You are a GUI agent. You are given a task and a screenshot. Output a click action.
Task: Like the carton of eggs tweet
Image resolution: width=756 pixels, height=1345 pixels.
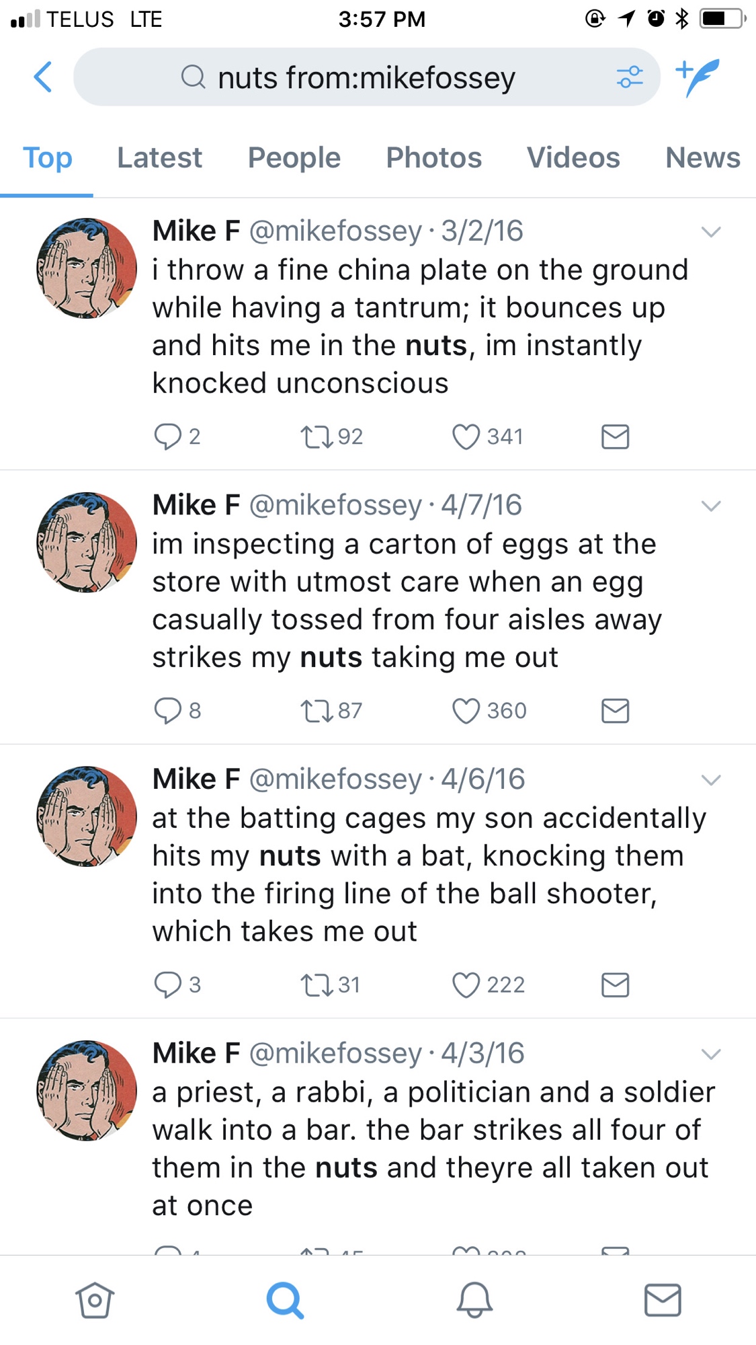click(466, 711)
